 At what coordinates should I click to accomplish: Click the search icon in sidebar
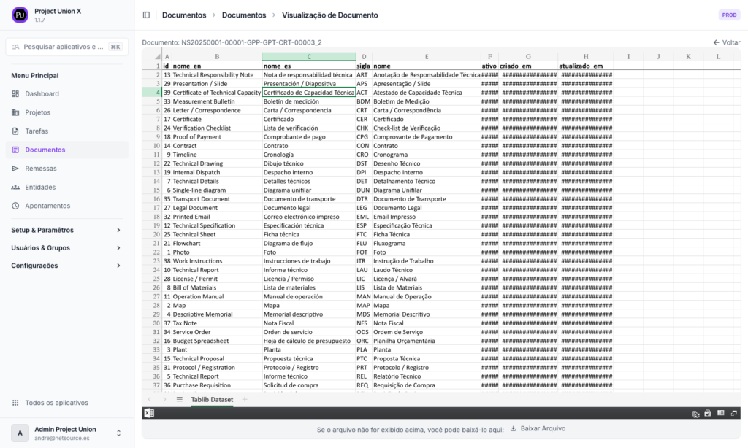click(16, 47)
